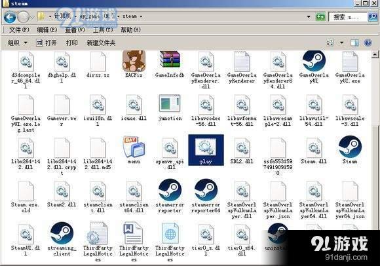The image size is (380, 266).
Task: Click the scrollbar up arrow
Action: click(375, 54)
